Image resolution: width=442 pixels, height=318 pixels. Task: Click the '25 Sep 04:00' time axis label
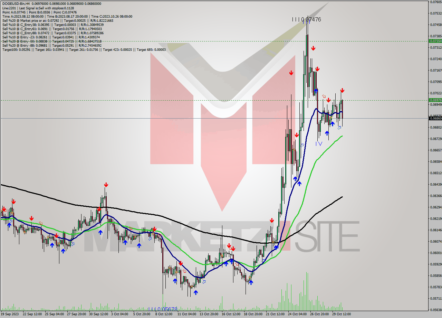tap(55, 314)
